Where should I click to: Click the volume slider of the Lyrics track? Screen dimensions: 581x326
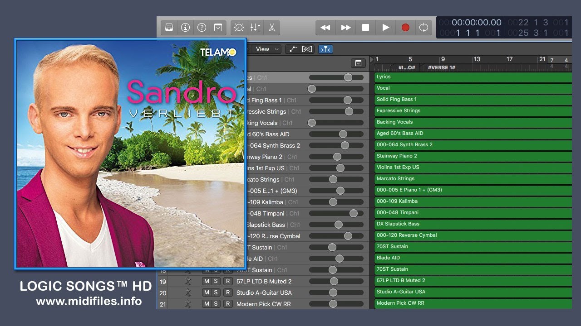(x=336, y=77)
